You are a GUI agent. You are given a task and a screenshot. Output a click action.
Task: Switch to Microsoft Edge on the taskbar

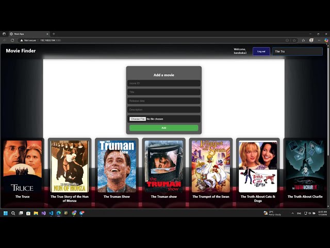tap(59, 213)
